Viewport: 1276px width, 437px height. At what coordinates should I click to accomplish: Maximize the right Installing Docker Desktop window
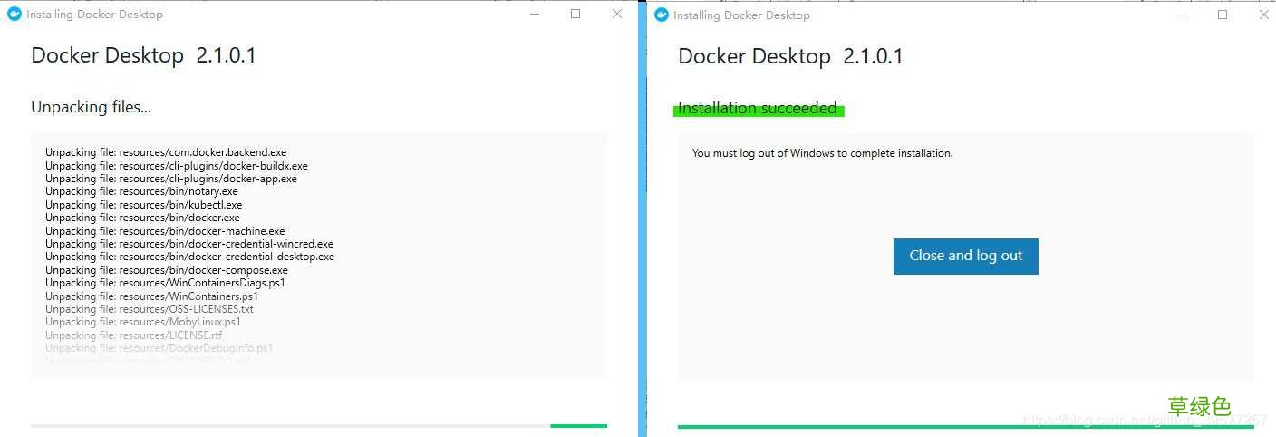click(1223, 15)
